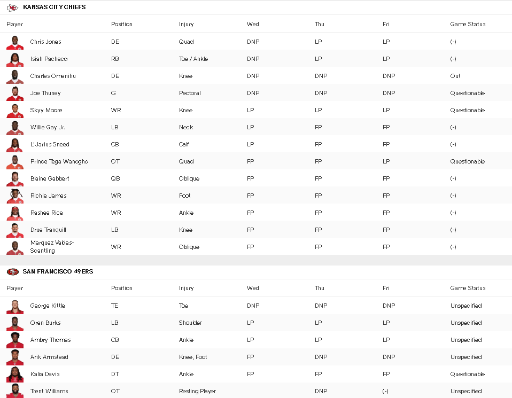
Task: Click the Charles Omenihu player name
Action: (x=53, y=76)
